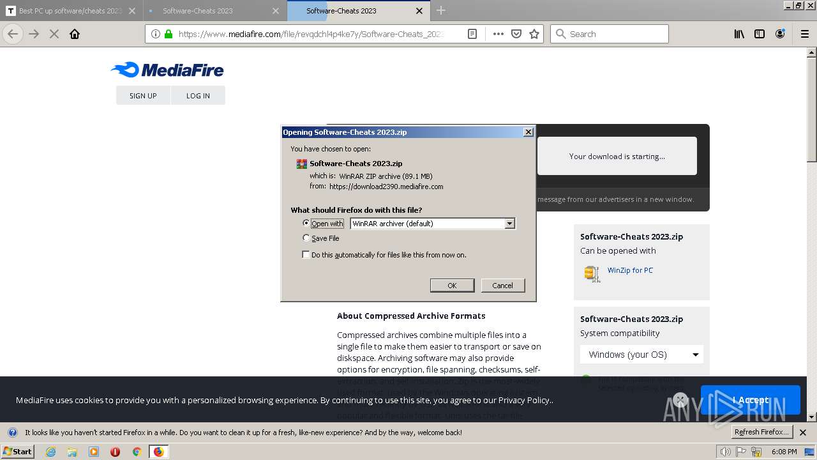Launch Internet Explorer from the taskbar
The image size is (817, 460).
click(x=50, y=452)
